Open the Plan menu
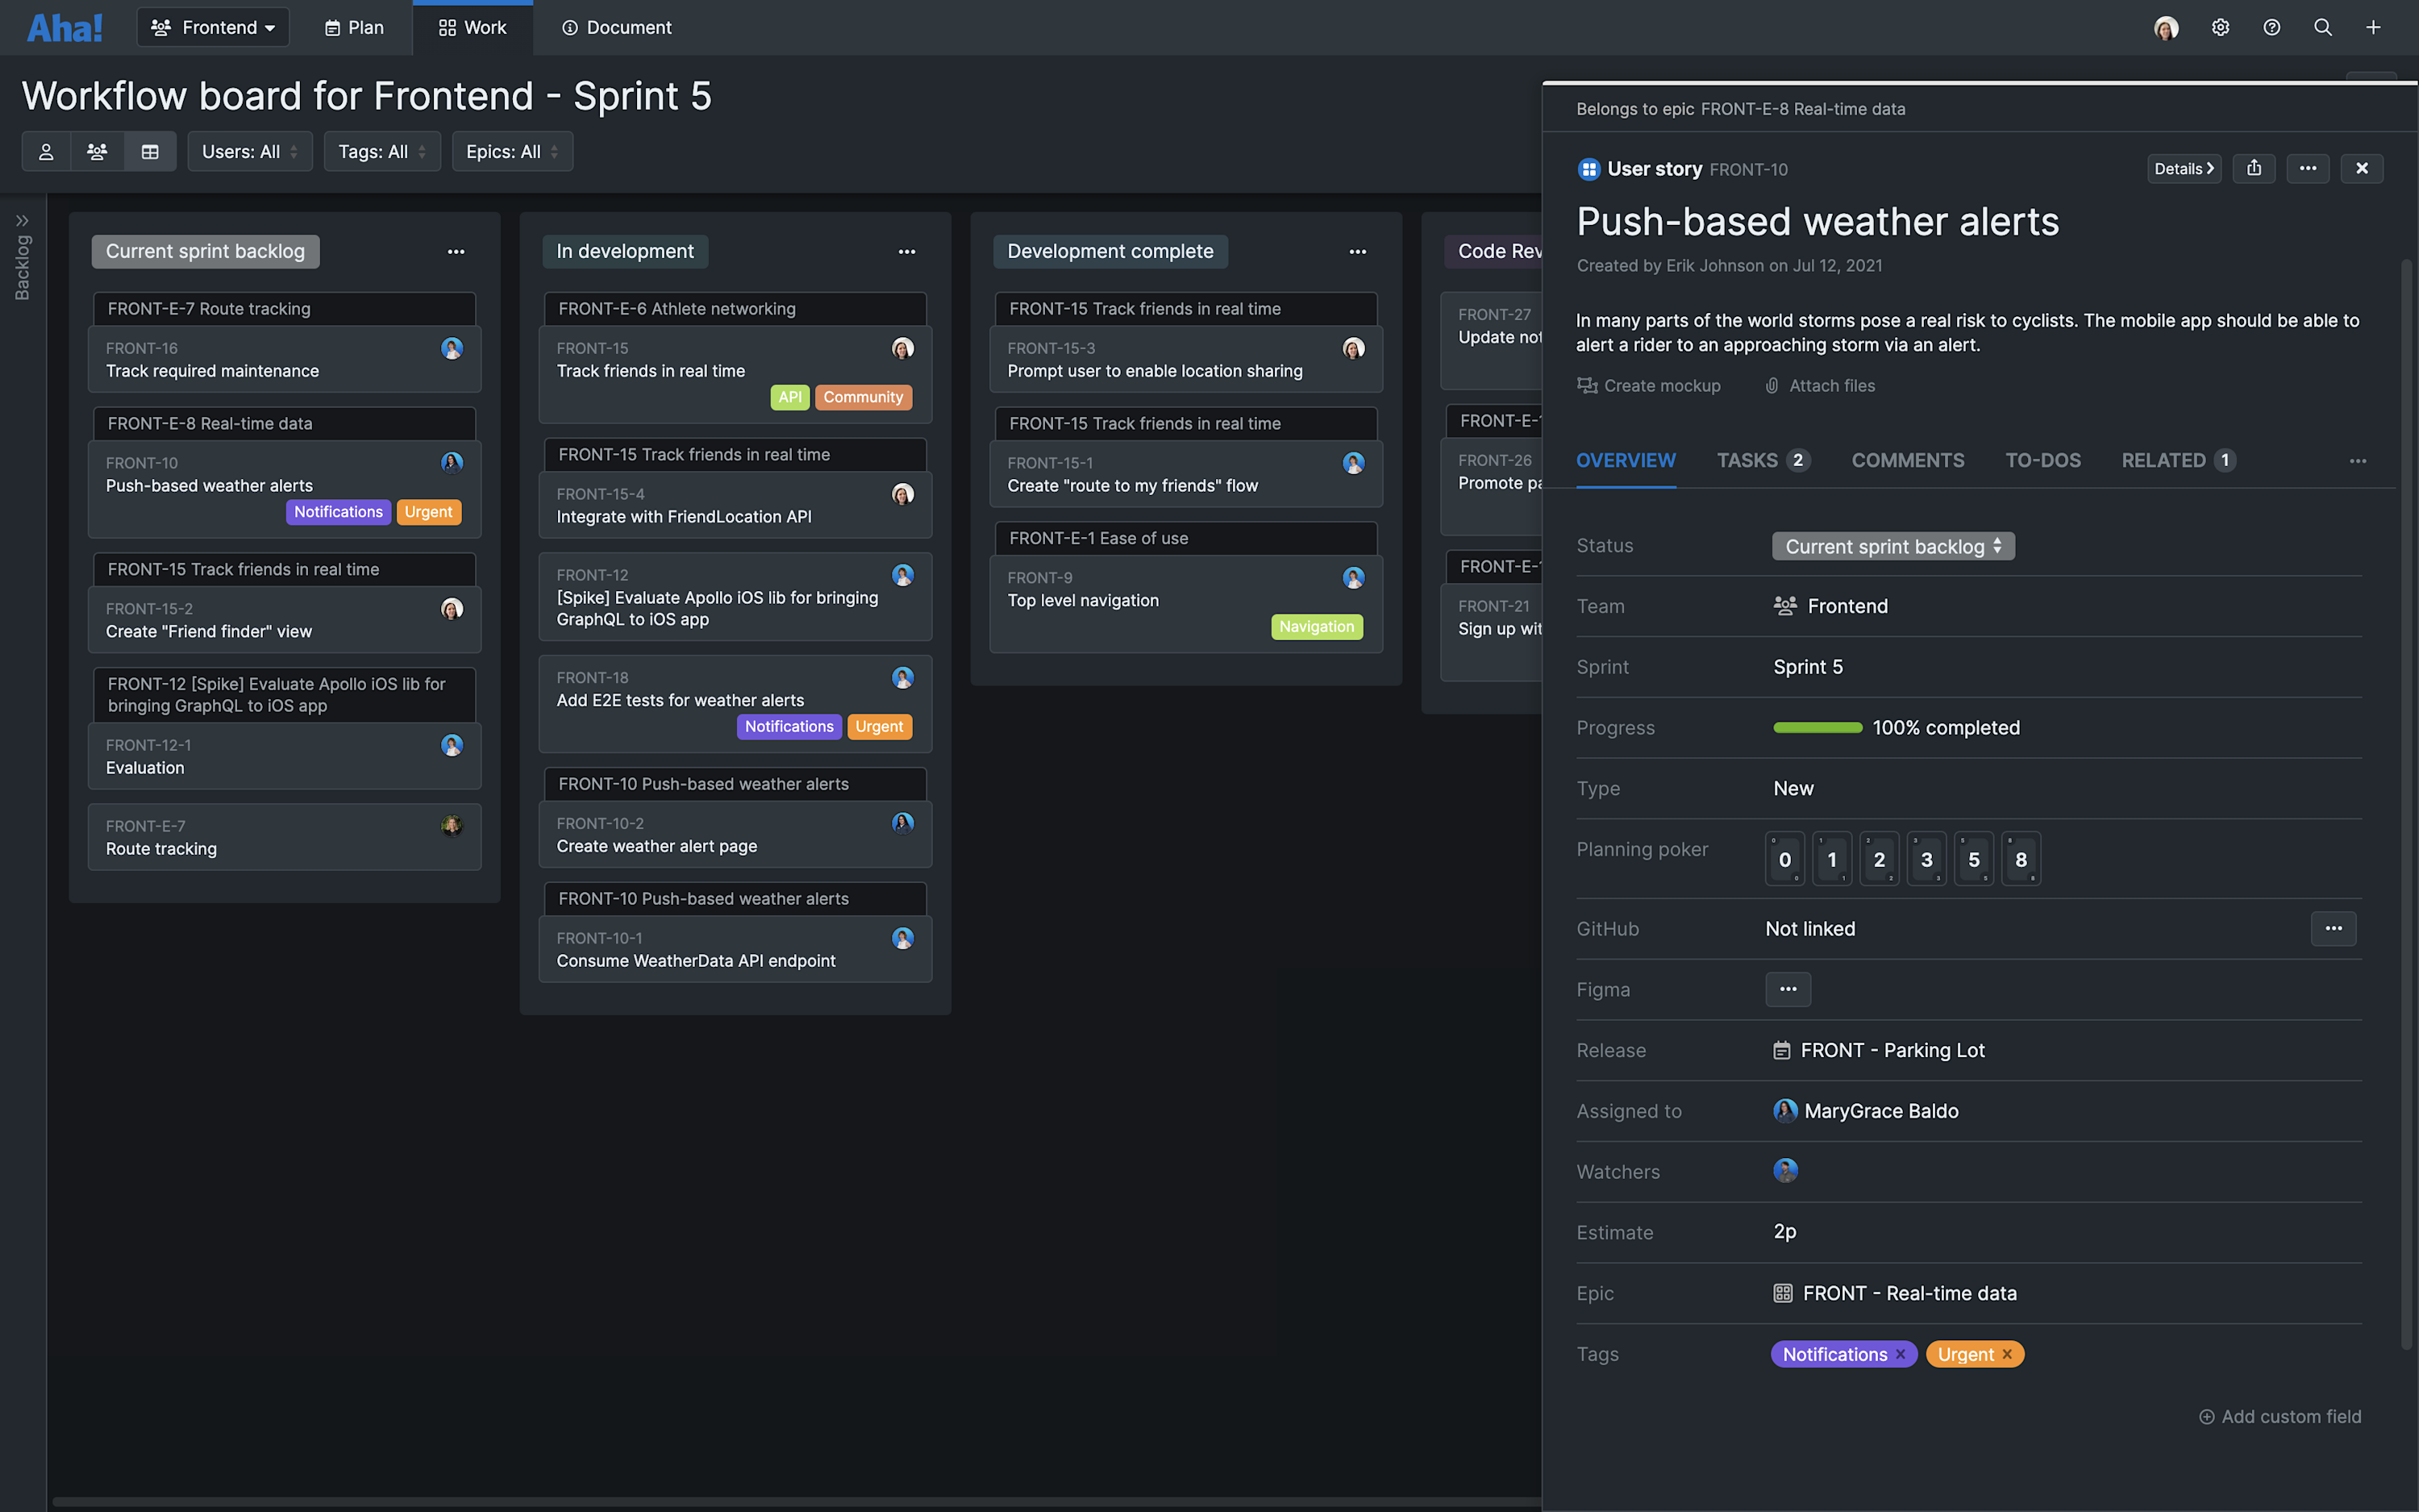 (352, 27)
